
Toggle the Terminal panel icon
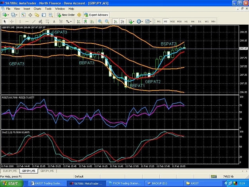click(44, 15)
